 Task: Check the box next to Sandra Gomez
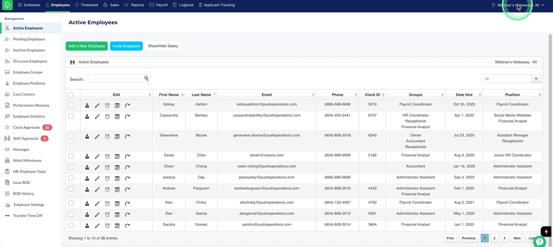pyautogui.click(x=71, y=225)
